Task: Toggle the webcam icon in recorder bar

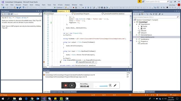Action: point(110,85)
